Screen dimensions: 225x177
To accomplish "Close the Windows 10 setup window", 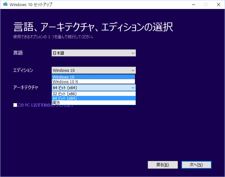I will tap(218, 4).
